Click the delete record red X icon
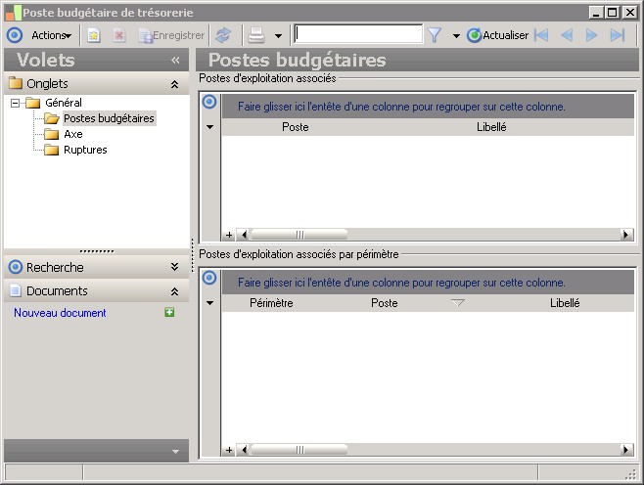This screenshot has height=485, width=644. (119, 36)
